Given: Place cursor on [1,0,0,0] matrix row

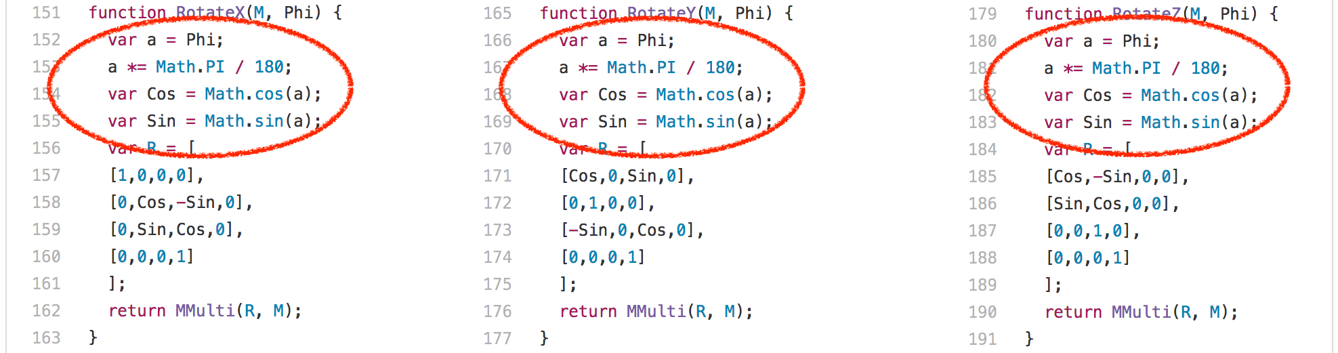Looking at the screenshot, I should tap(156, 175).
